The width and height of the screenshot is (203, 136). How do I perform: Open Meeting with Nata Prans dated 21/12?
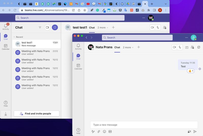[37, 53]
